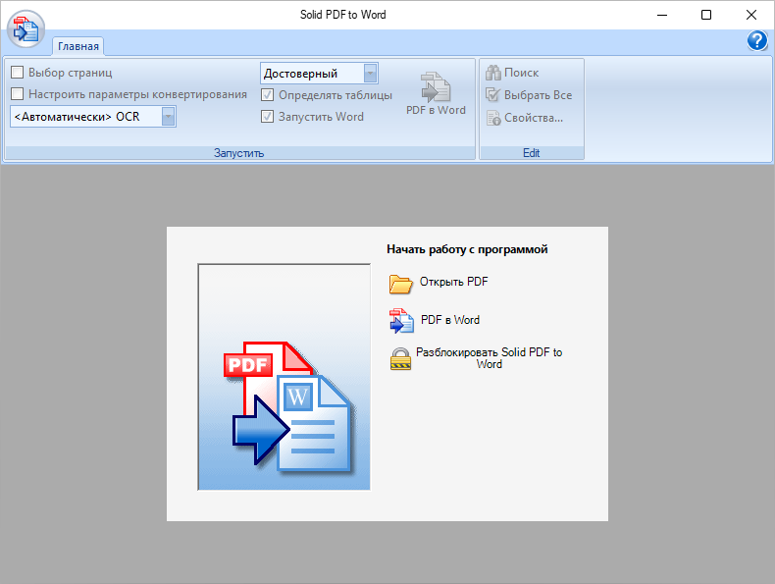Click the Начать работу с программой heading
The height and width of the screenshot is (584, 775).
point(467,248)
